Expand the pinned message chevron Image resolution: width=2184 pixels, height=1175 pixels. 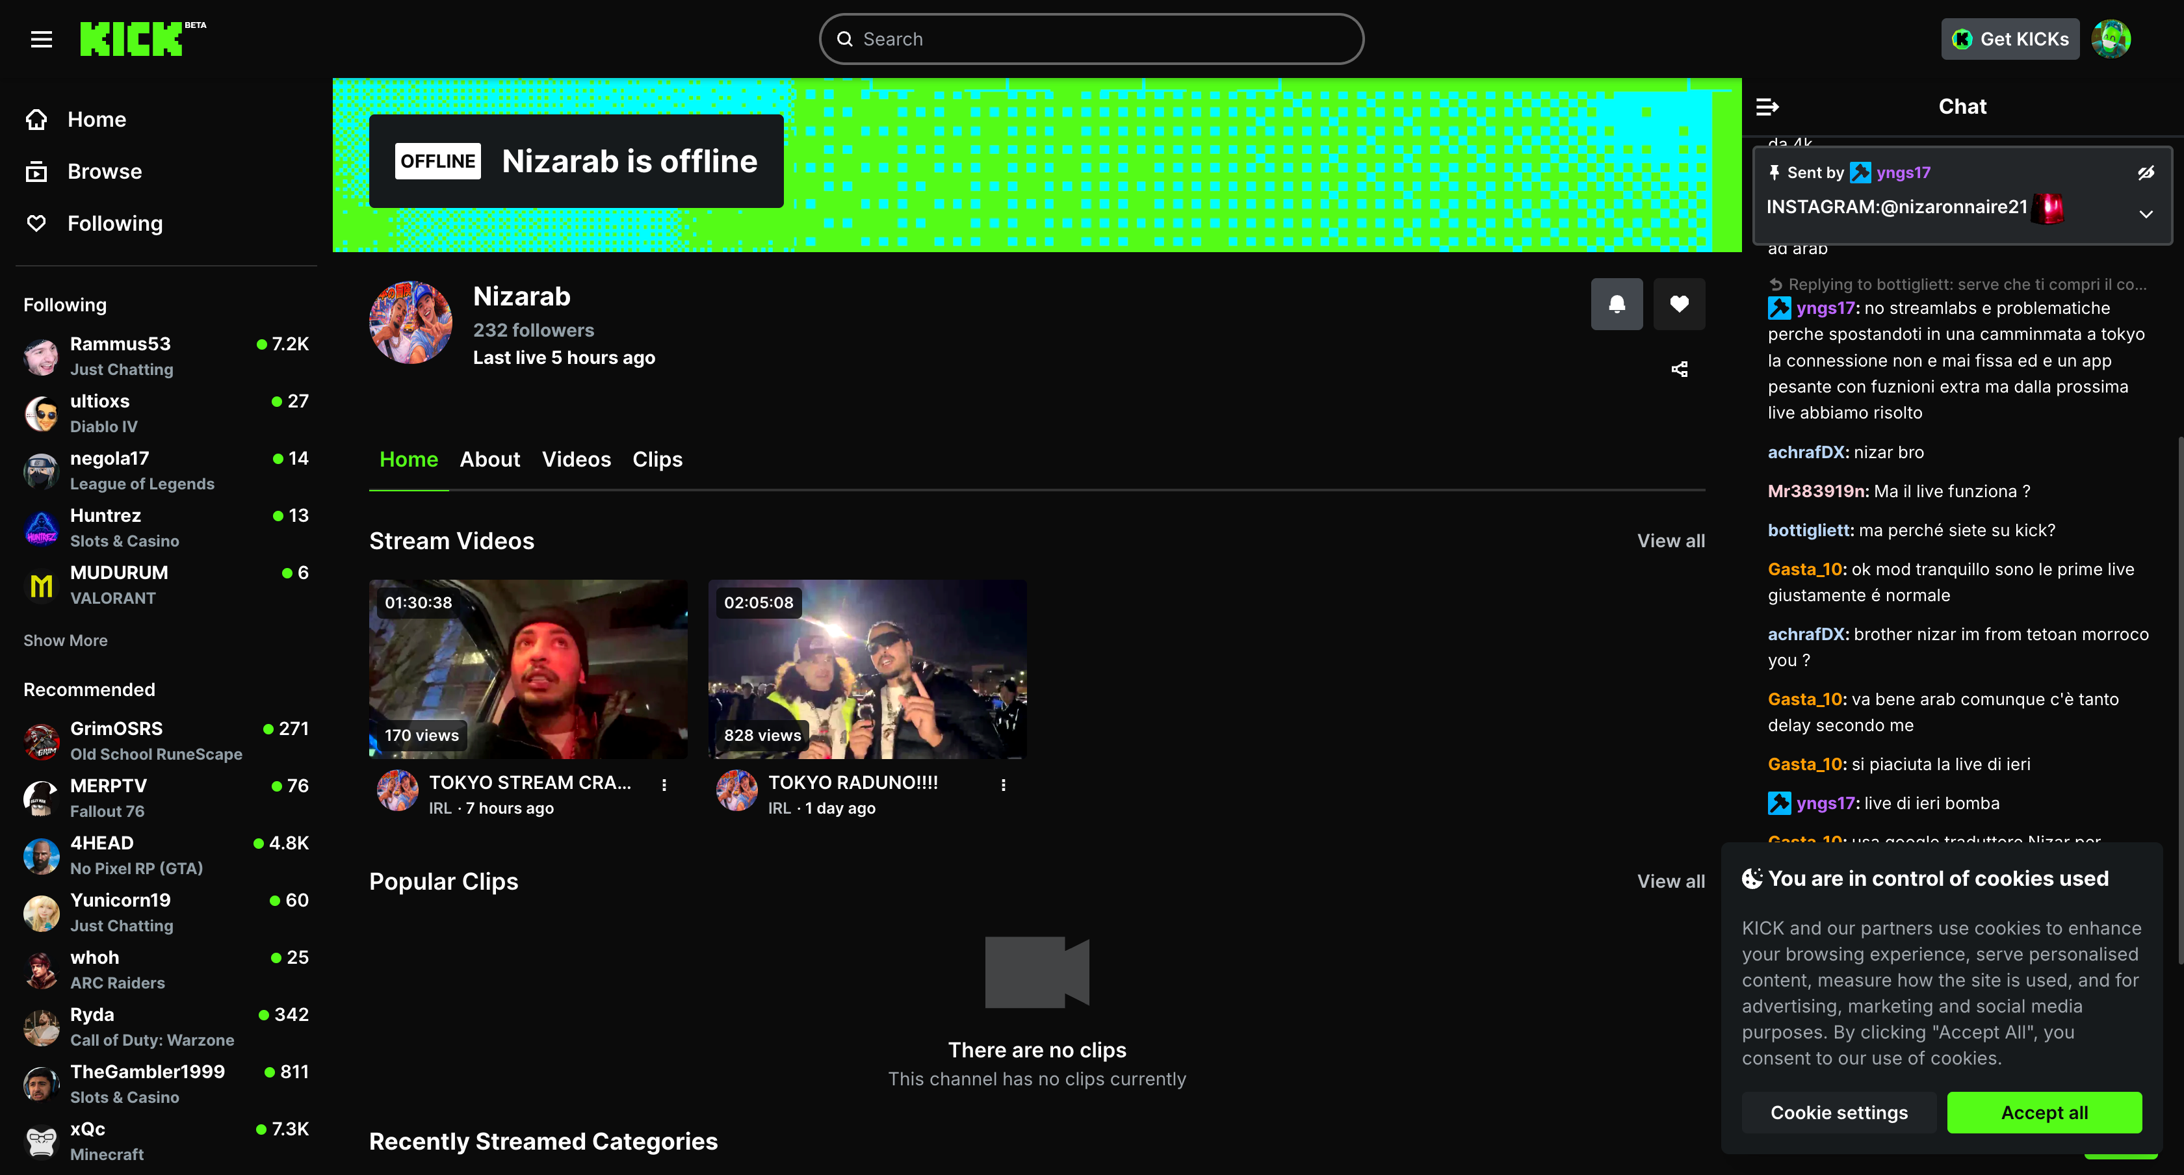click(2145, 214)
